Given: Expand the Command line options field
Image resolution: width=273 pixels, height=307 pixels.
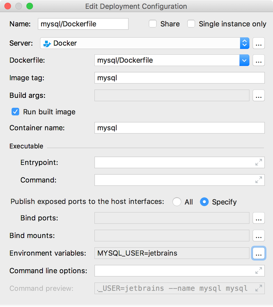Looking at the screenshot, I should (258, 271).
